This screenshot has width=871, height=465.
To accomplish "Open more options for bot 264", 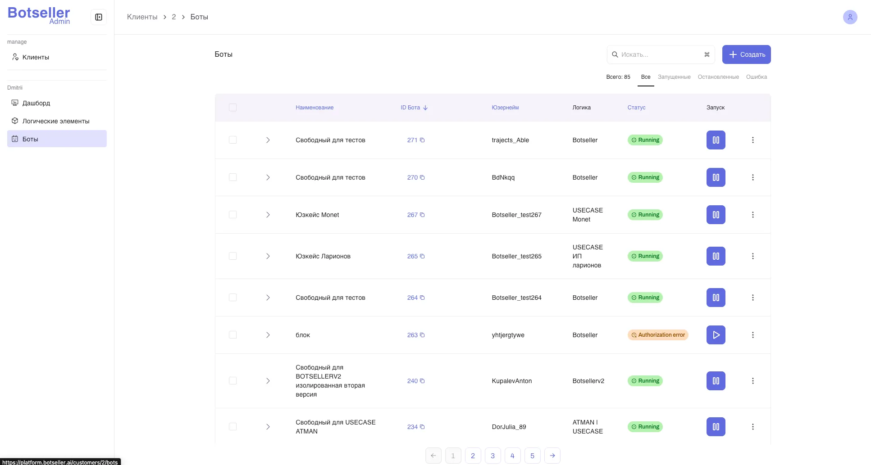I will (752, 298).
